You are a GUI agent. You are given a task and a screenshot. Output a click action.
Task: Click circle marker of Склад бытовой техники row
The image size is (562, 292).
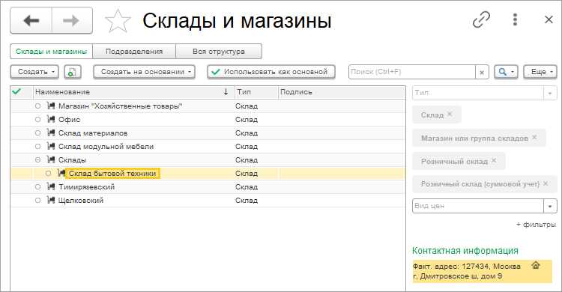(x=49, y=174)
